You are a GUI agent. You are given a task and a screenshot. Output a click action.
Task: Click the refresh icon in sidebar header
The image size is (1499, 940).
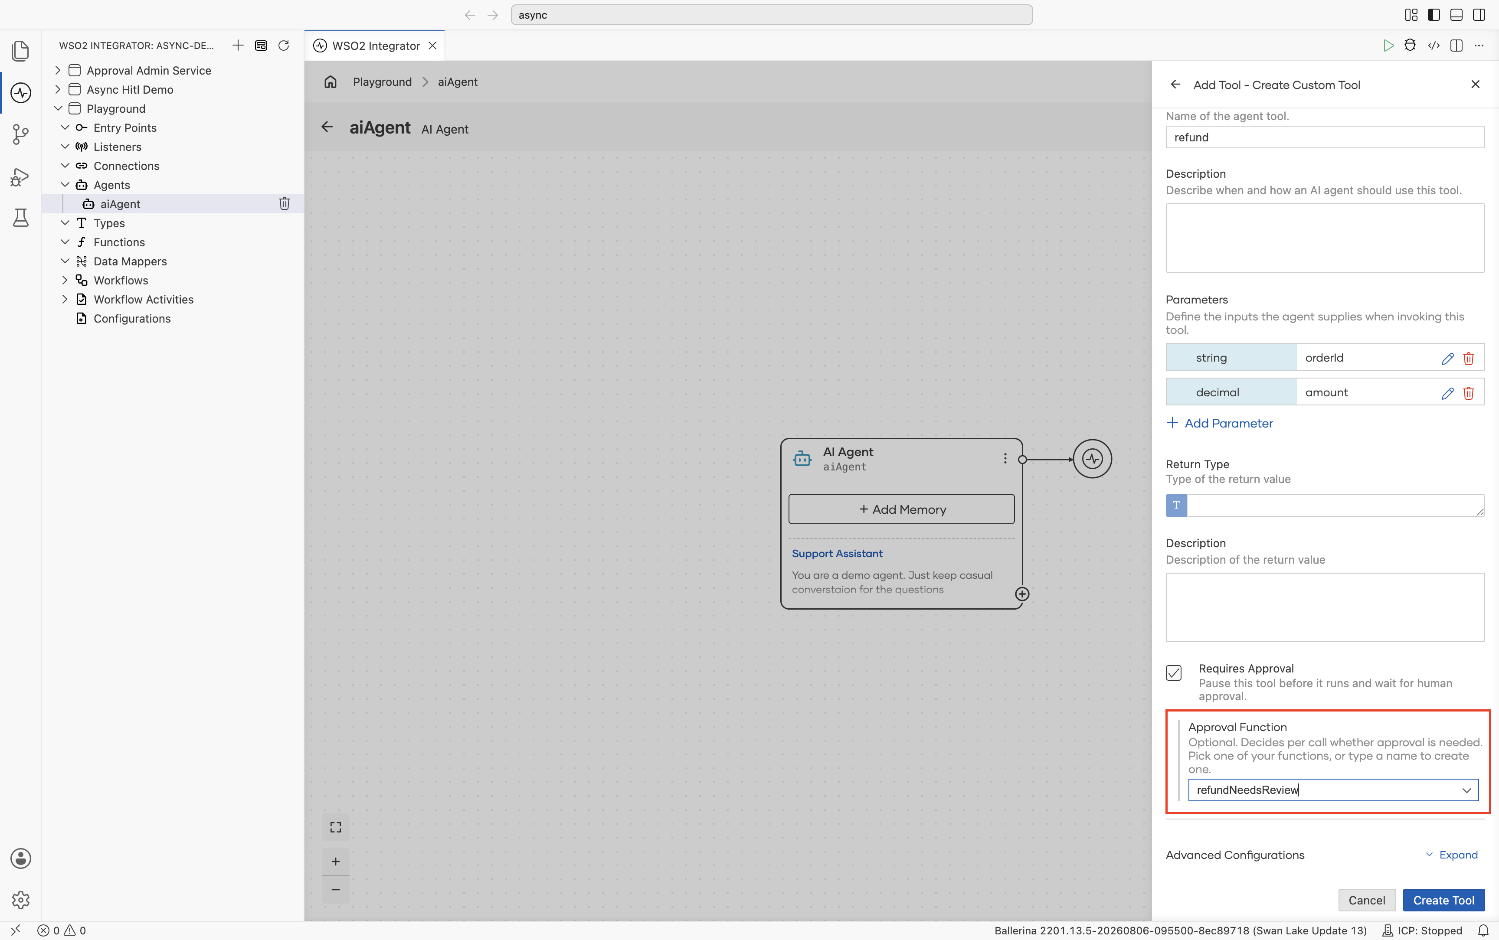click(284, 46)
